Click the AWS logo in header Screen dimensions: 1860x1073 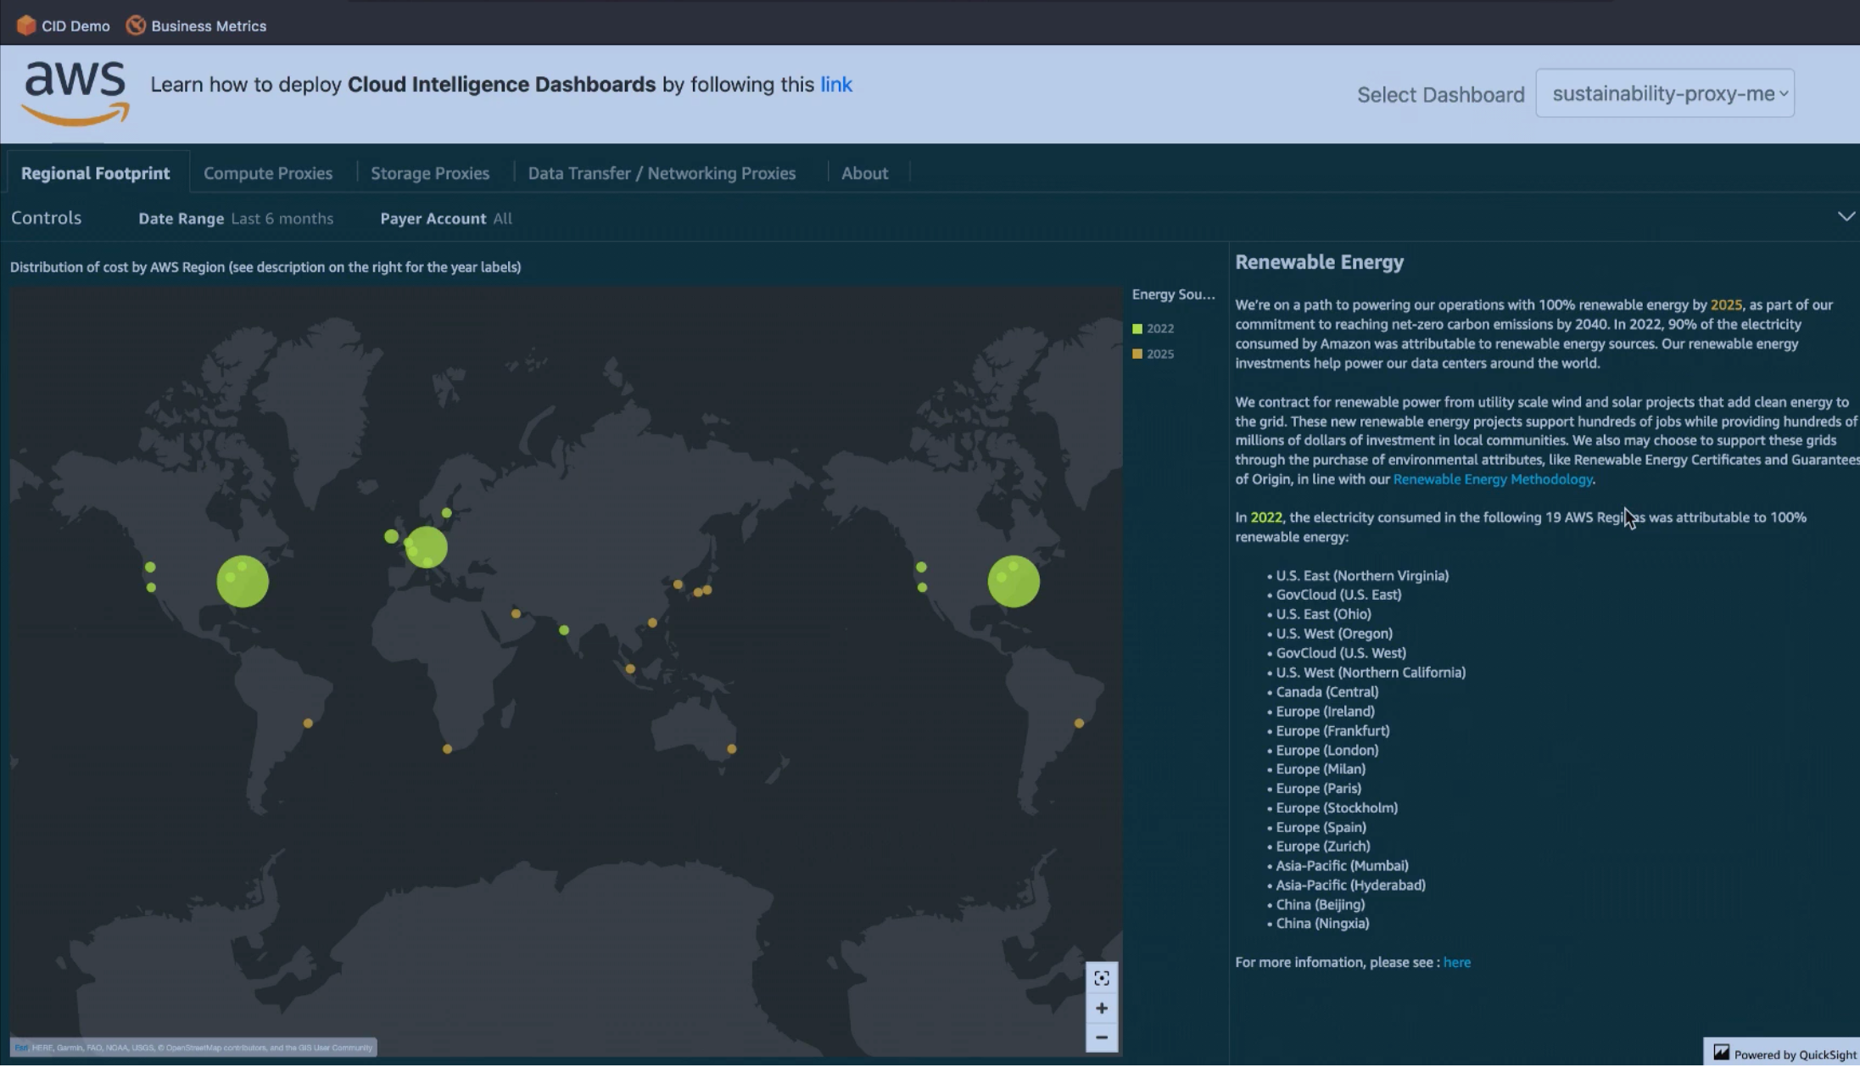tap(75, 92)
